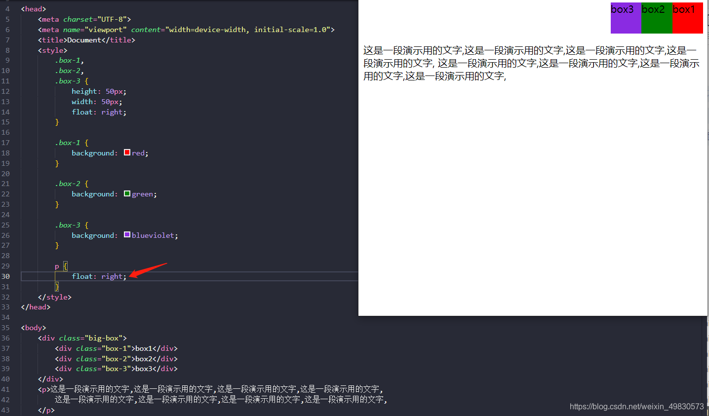Click line number 35 in the gutter
The height and width of the screenshot is (416, 709).
5,328
